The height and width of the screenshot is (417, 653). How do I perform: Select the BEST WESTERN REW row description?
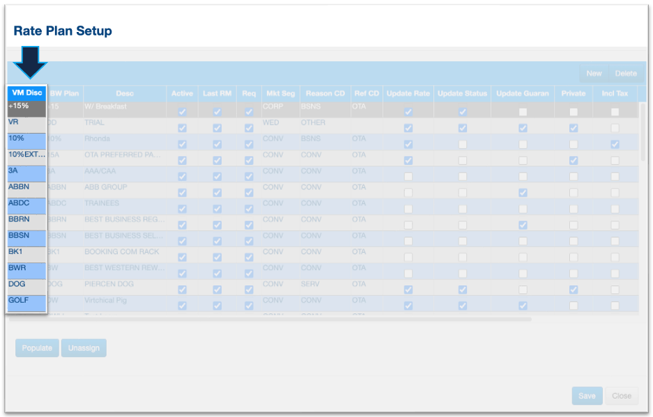125,268
